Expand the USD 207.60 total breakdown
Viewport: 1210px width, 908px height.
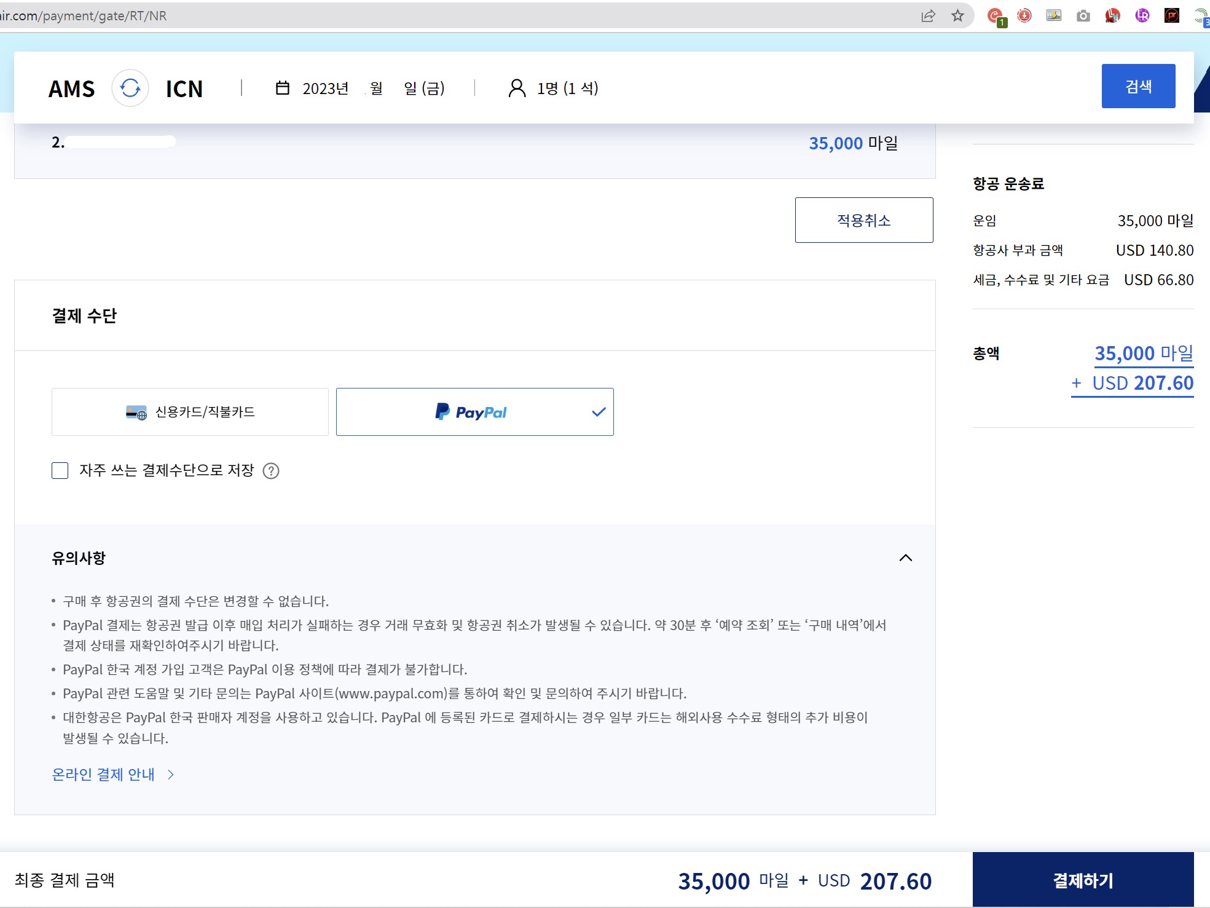(1132, 384)
